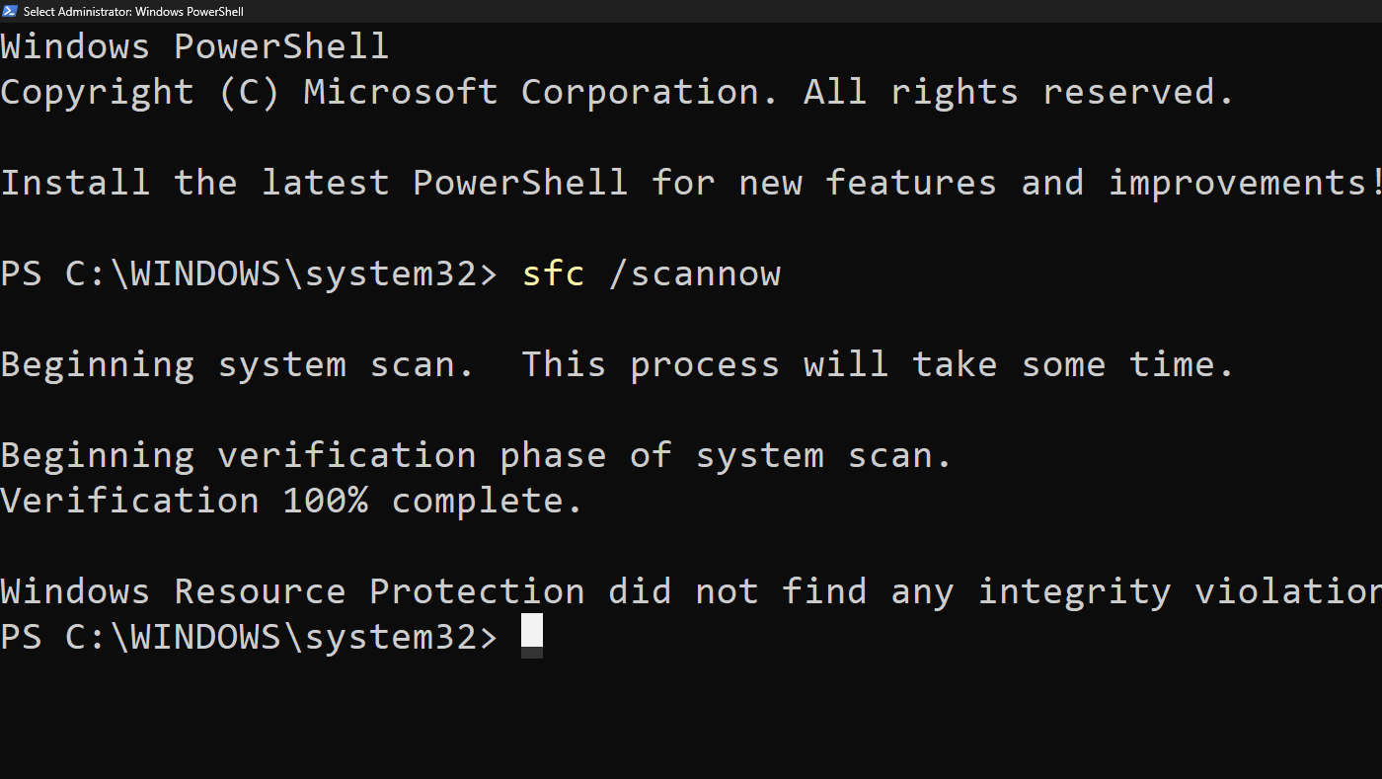
Task: Click the "Select Administrator: Windows PowerShell" window title
Action: [x=133, y=11]
